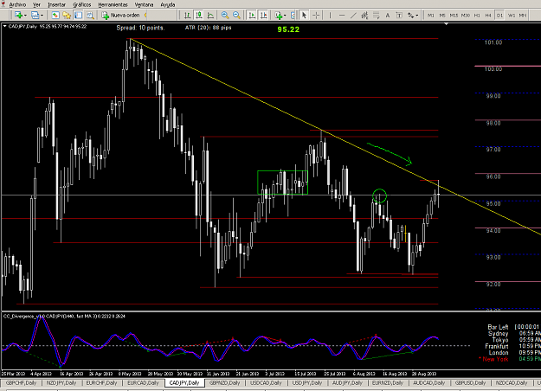Expand the new chart dropdown arrow

pos(25,16)
